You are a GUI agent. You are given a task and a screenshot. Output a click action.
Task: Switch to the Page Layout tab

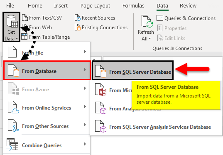95,6
